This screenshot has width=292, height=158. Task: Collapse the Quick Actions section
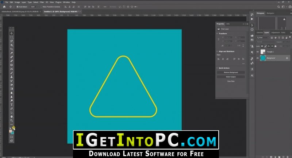(217, 68)
